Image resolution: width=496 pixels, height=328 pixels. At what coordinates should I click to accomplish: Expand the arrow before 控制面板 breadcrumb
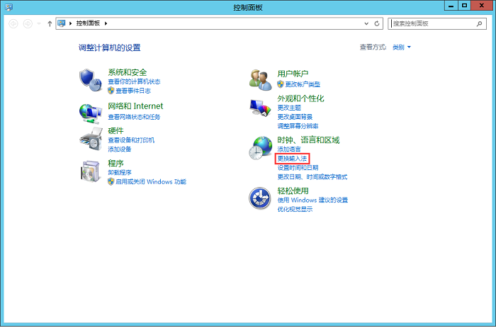coord(71,23)
